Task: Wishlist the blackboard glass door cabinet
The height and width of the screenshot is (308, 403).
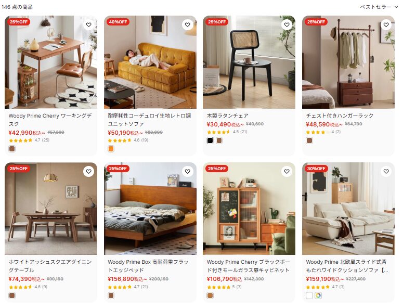Action: pos(287,171)
